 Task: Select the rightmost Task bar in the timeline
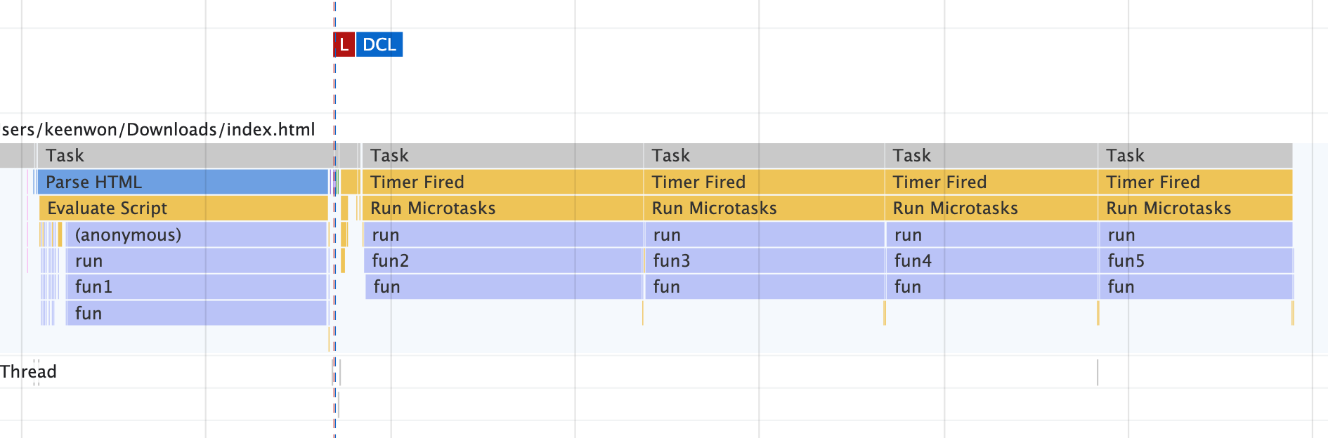tap(1194, 156)
